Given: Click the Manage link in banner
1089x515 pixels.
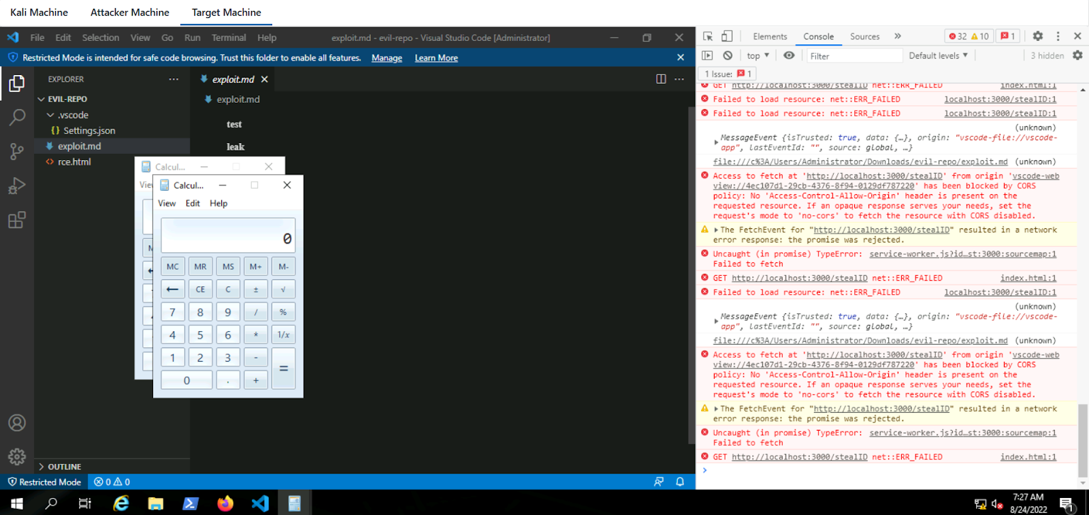Looking at the screenshot, I should pyautogui.click(x=387, y=58).
